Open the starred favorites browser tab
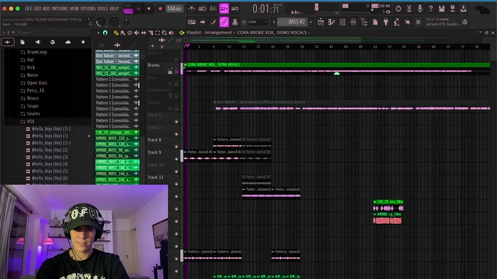 coord(83,42)
